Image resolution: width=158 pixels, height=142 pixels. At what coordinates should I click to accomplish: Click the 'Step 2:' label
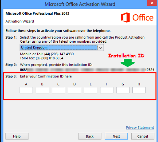click(x=11, y=65)
